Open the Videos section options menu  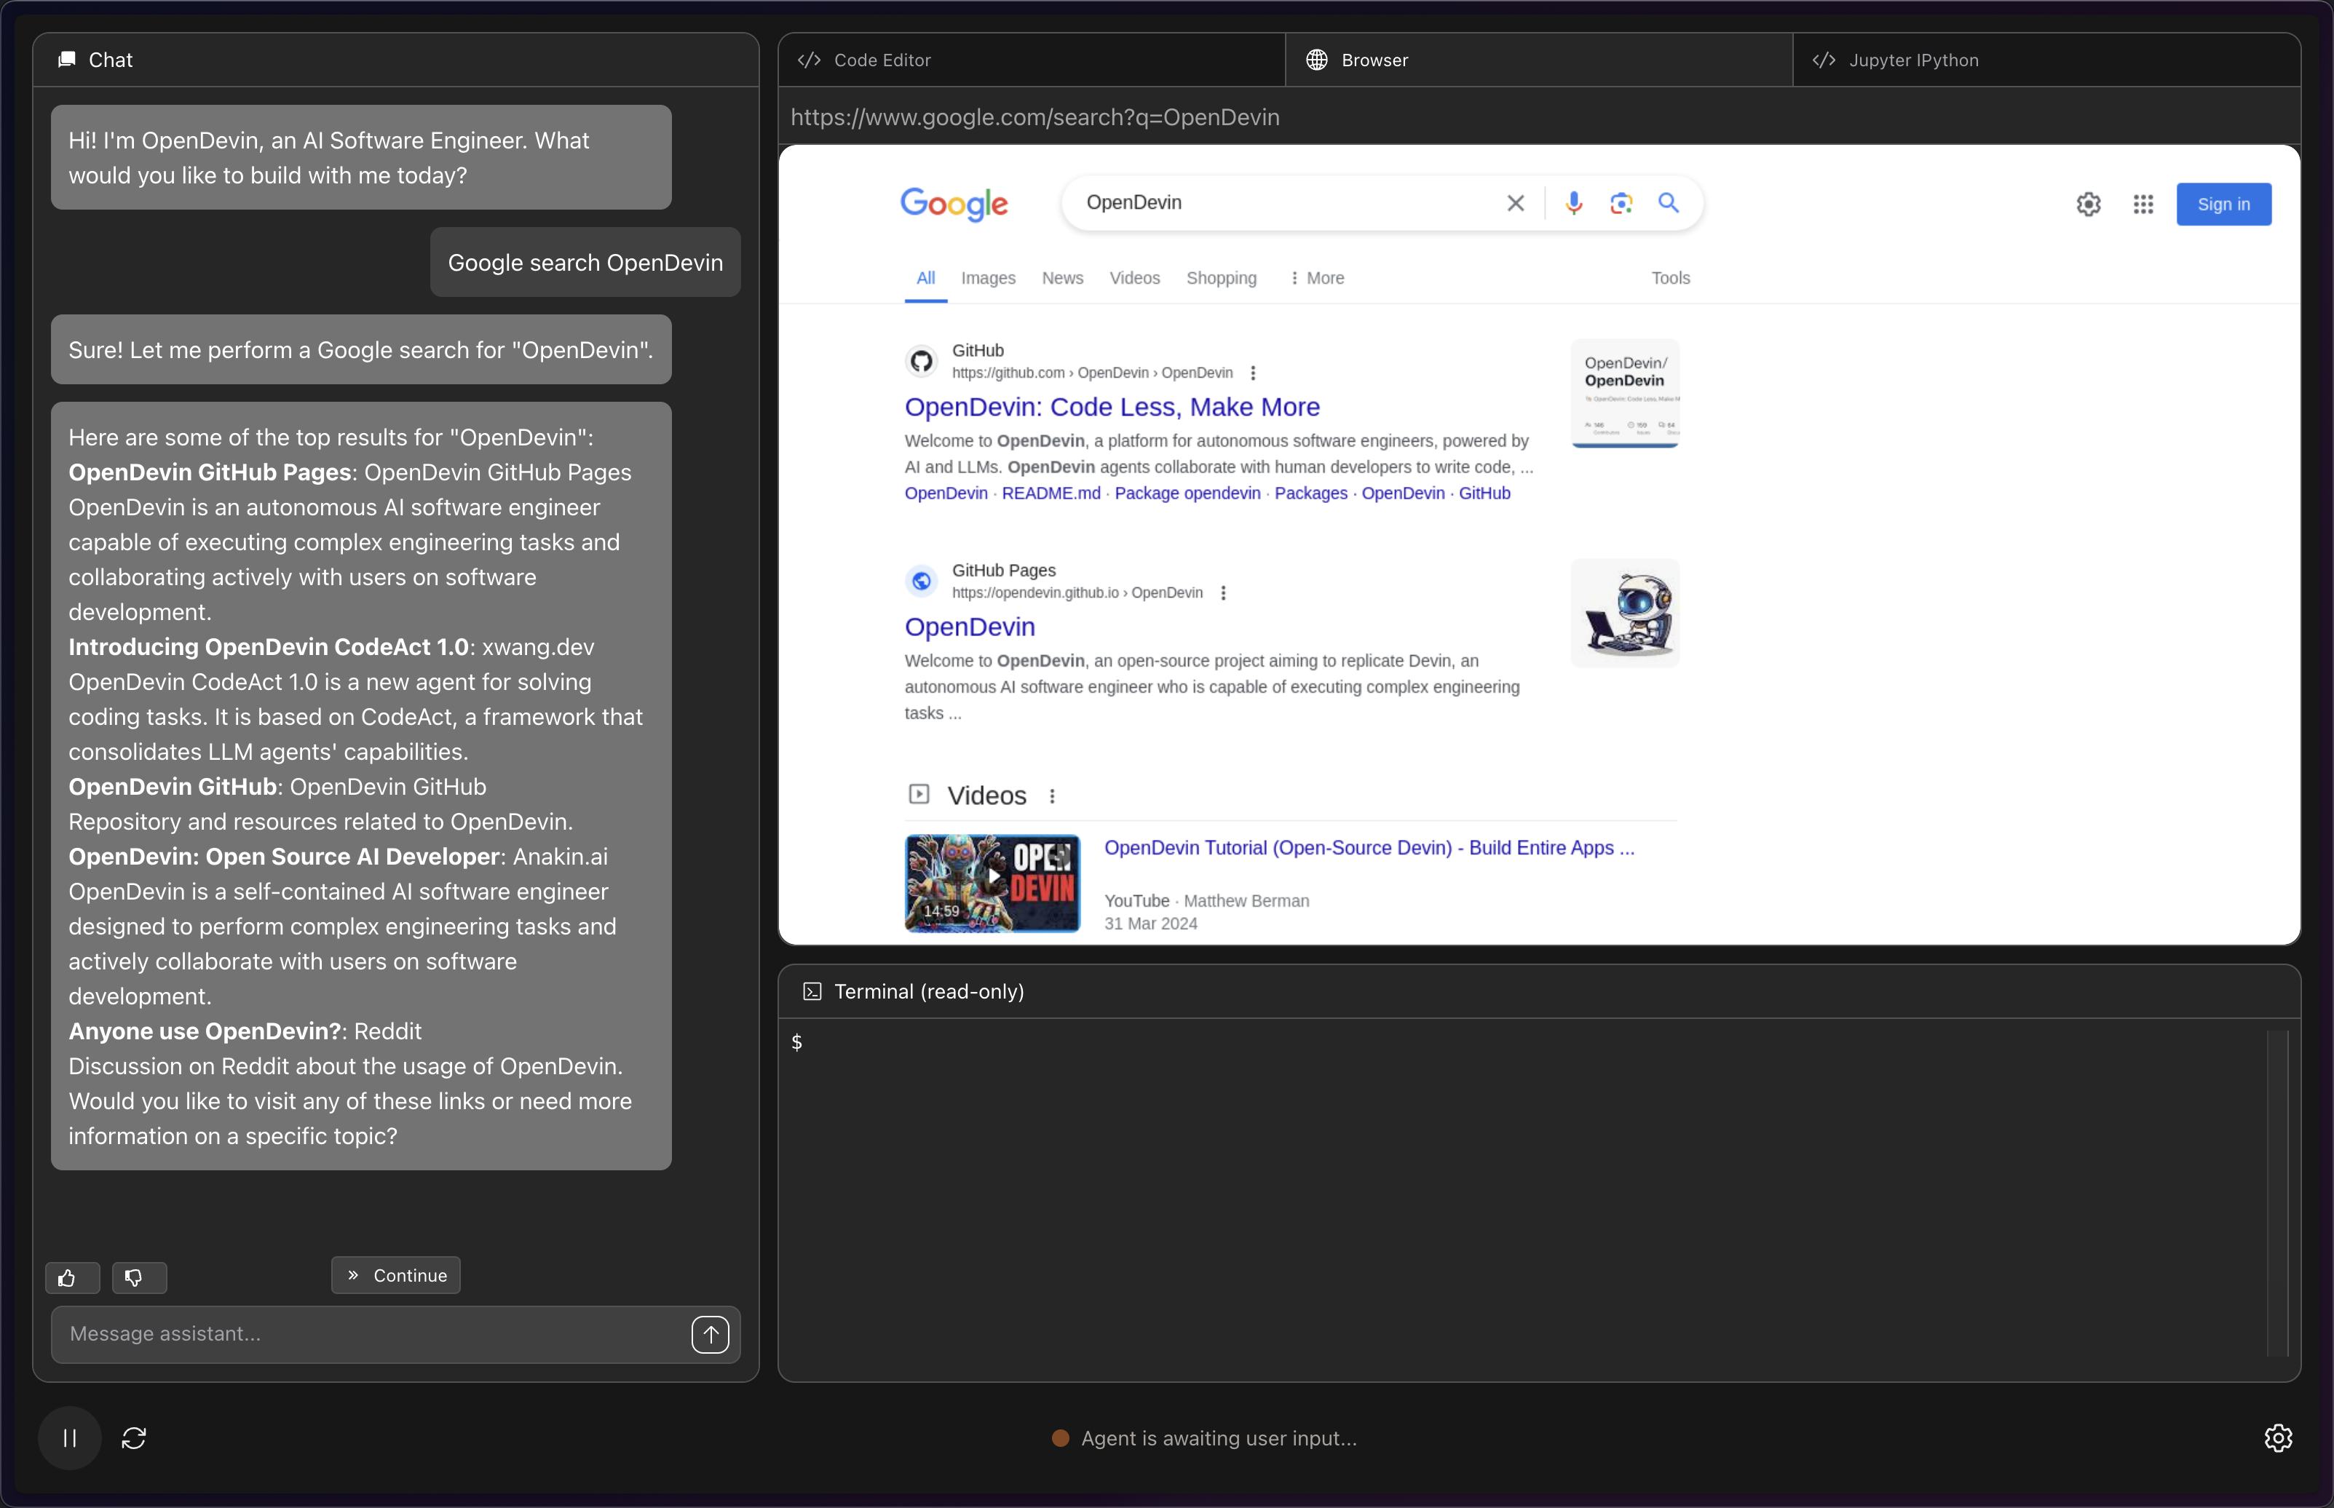(x=1052, y=796)
